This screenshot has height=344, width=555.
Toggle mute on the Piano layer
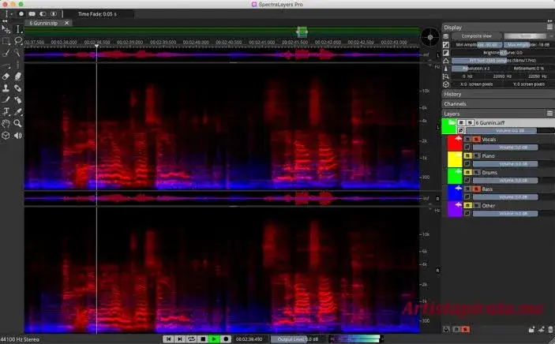[467, 155]
